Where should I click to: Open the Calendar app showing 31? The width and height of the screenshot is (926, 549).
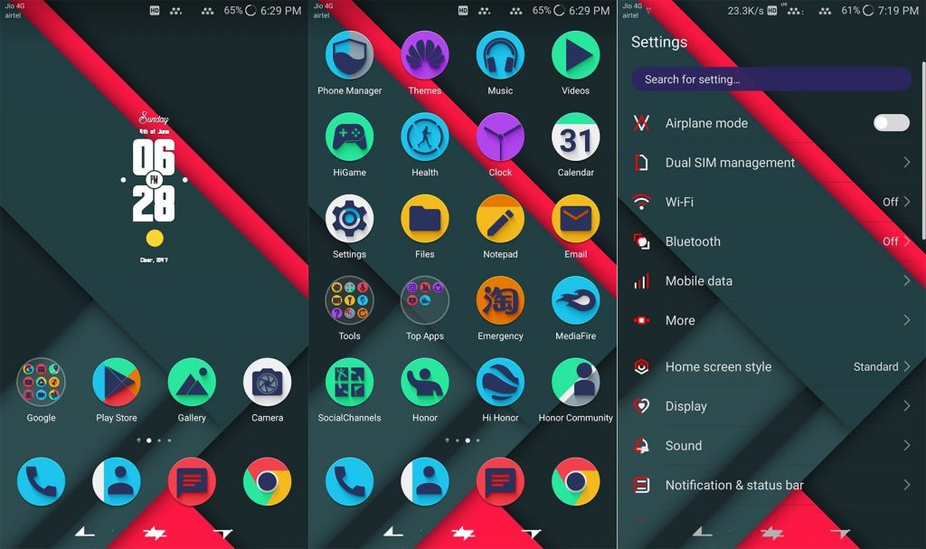[576, 137]
